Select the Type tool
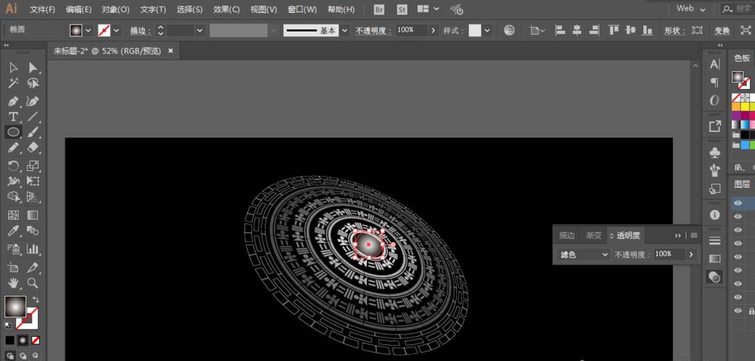This screenshot has width=755, height=361. 13,117
